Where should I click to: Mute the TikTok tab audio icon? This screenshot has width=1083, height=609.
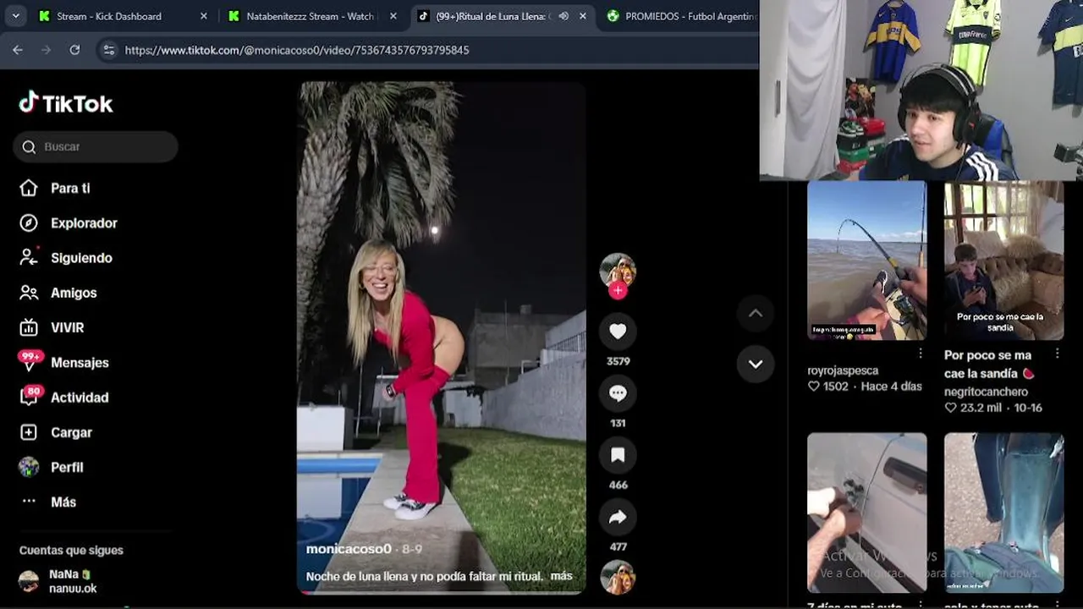[563, 16]
